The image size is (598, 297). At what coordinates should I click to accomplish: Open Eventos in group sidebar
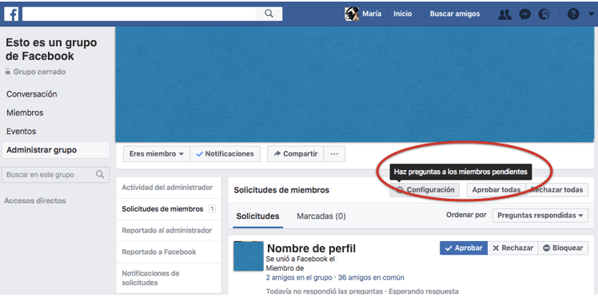click(x=22, y=132)
